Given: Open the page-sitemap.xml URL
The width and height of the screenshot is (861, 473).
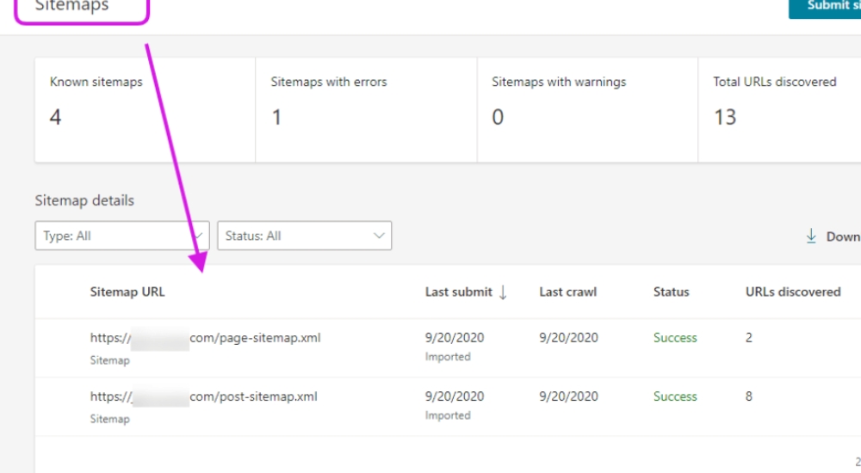Looking at the screenshot, I should [x=205, y=338].
